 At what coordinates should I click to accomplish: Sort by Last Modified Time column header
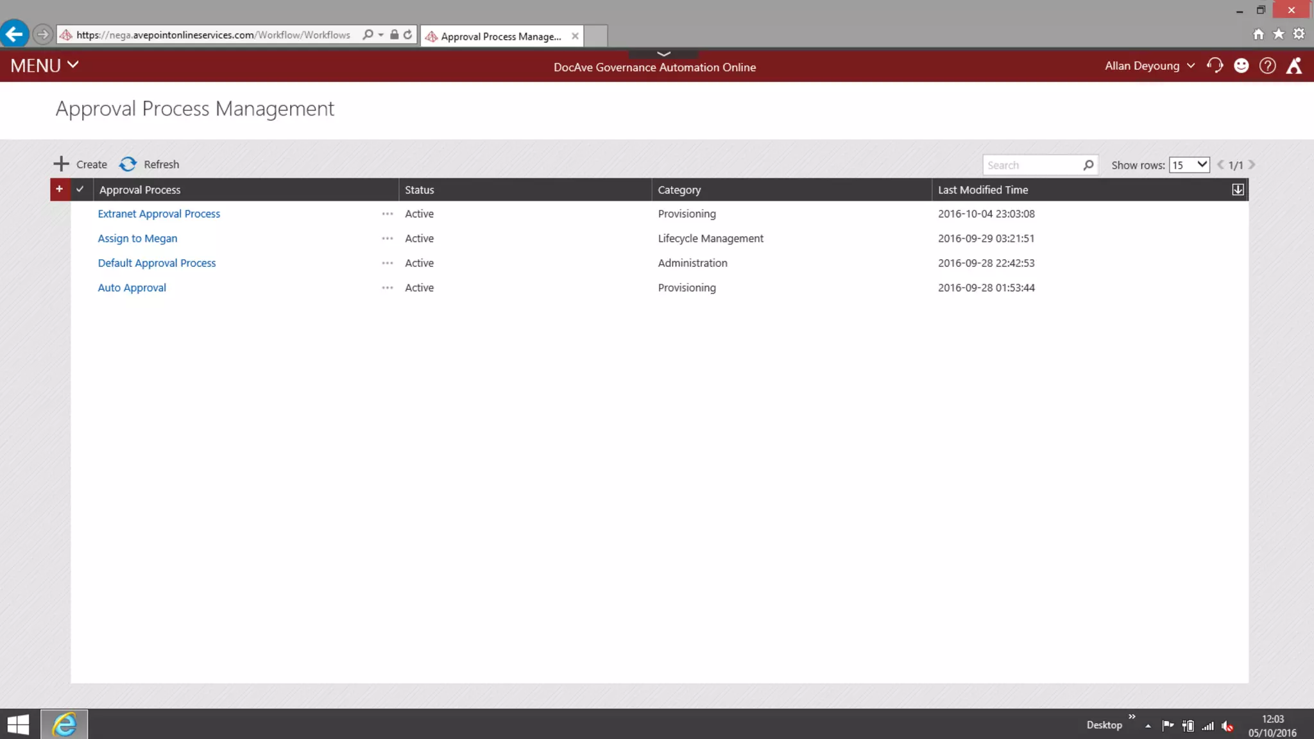pyautogui.click(x=982, y=190)
